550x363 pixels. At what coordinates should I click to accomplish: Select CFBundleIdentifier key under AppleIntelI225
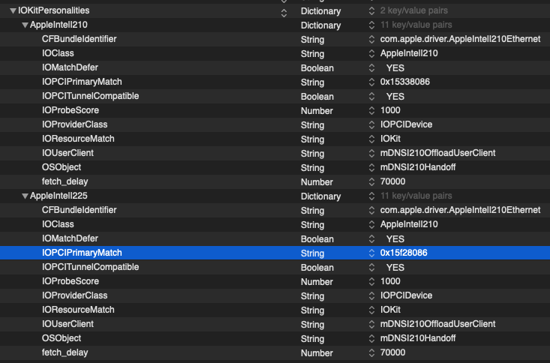point(79,210)
